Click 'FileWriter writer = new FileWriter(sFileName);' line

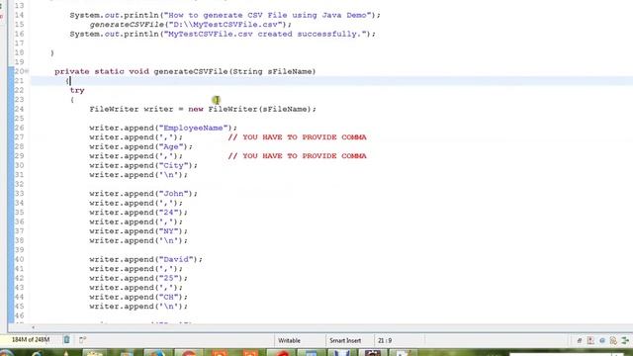[203, 109]
